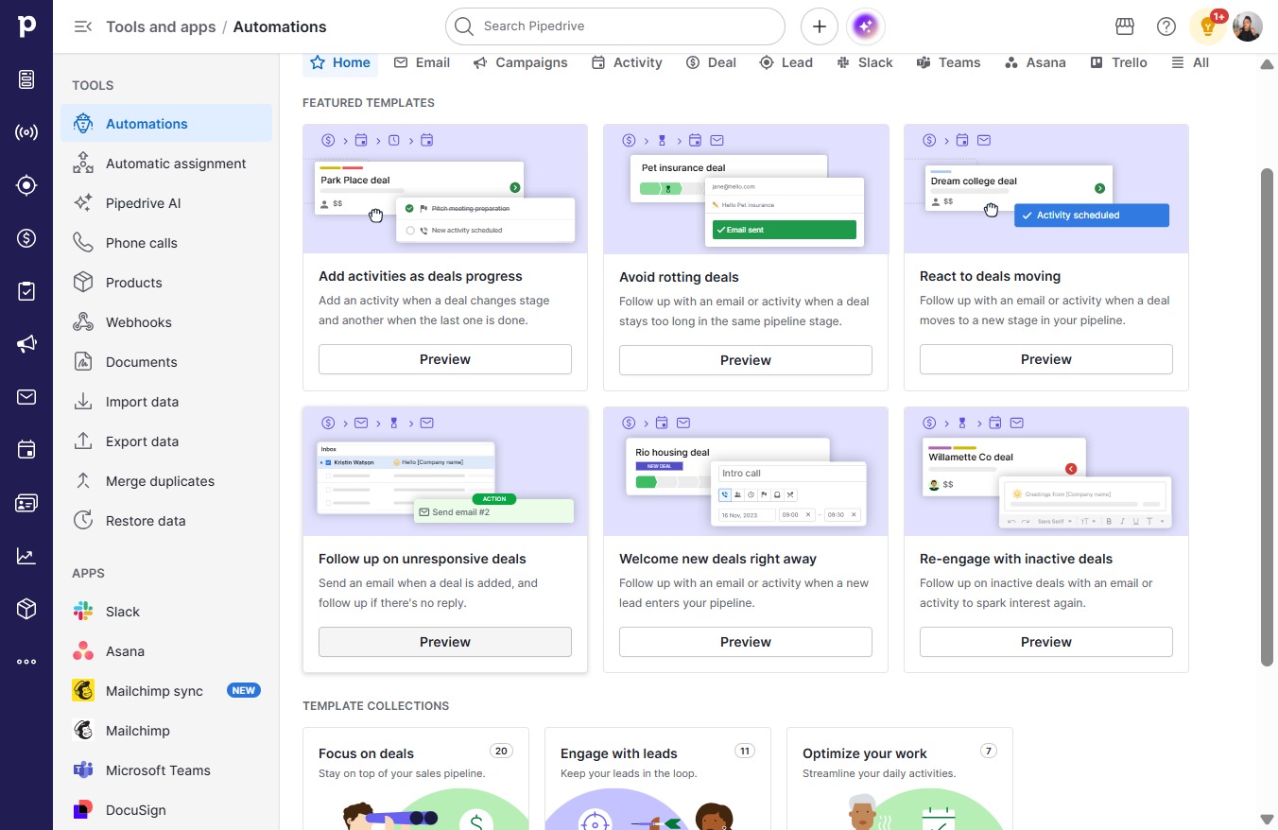This screenshot has height=830, width=1278.
Task: Switch to the Lead tab
Action: click(x=786, y=62)
